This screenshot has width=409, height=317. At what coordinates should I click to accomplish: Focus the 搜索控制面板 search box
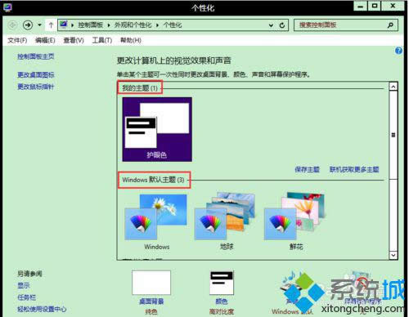click(x=346, y=25)
